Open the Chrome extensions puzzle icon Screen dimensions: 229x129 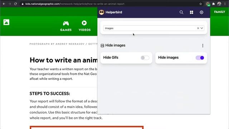(x=214, y=4)
